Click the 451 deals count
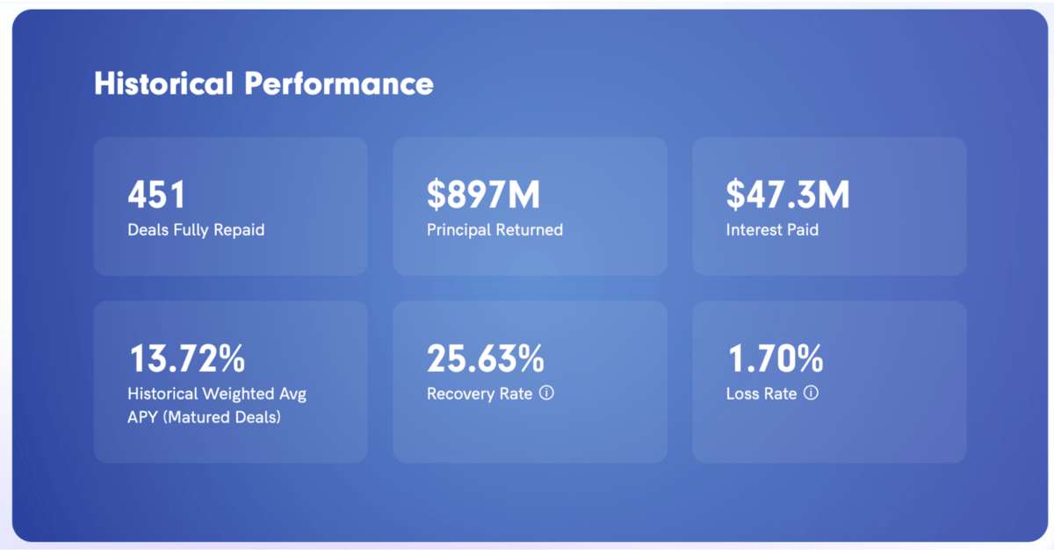The width and height of the screenshot is (1054, 550). [156, 195]
